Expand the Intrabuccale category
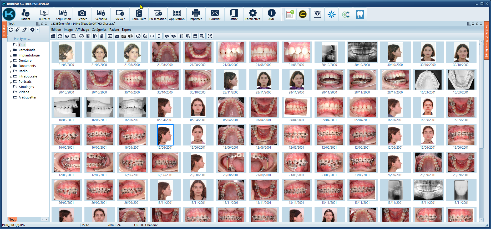 11,77
